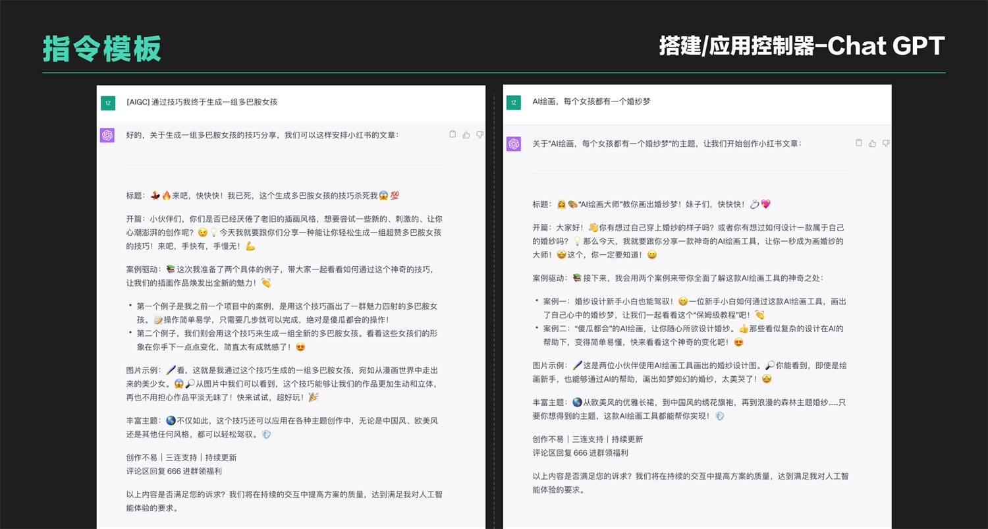
Task: Click the slide heading '指令模板'
Action: point(102,49)
